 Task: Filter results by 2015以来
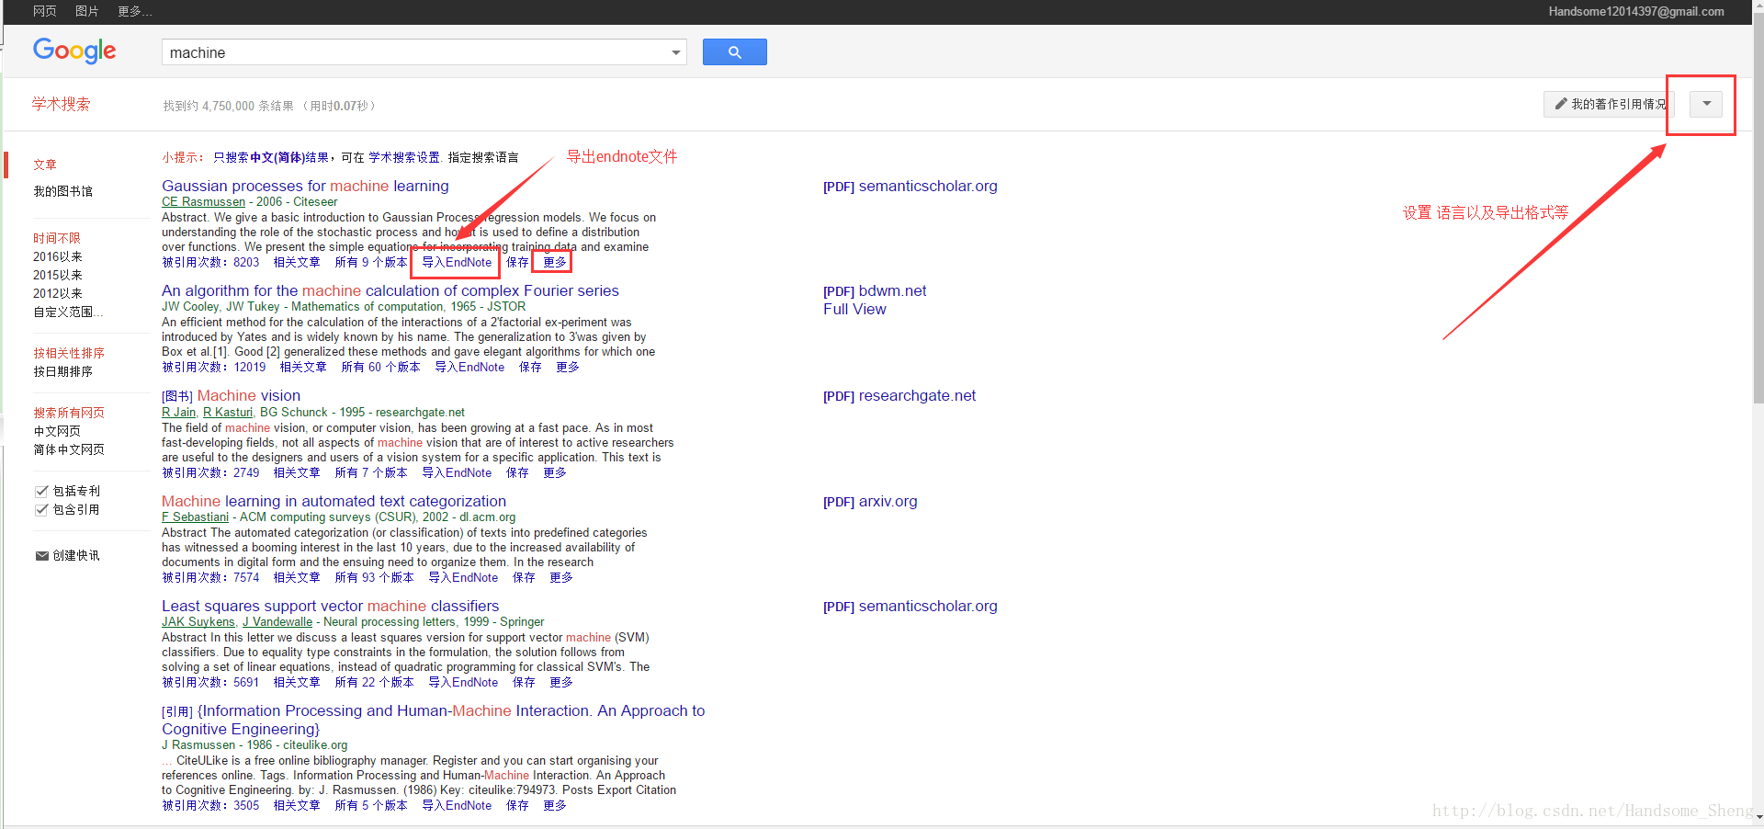click(58, 275)
